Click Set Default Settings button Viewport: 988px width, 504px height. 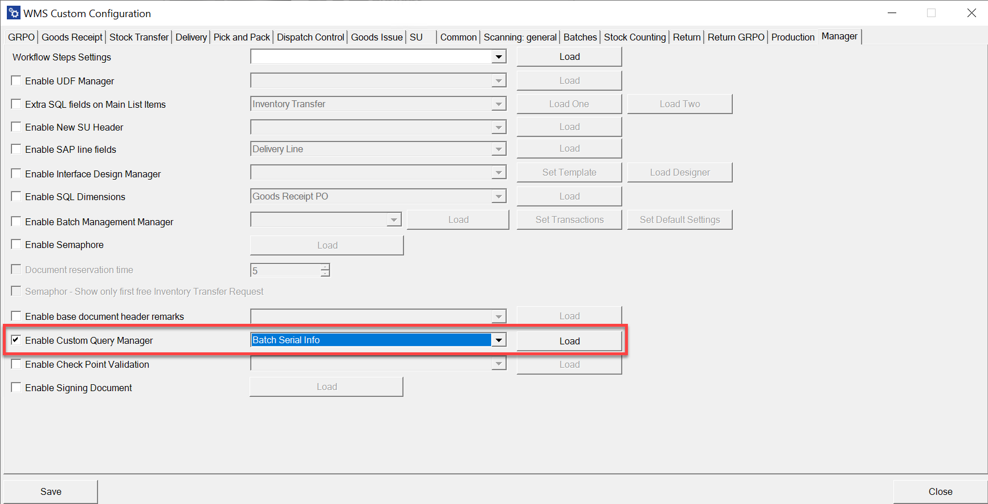(680, 220)
